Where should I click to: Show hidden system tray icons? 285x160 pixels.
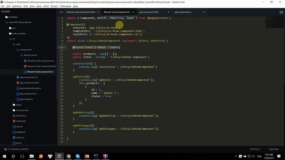point(236,156)
